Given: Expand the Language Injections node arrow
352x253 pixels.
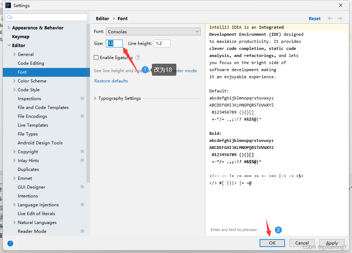Looking at the screenshot, I should pyautogui.click(x=15, y=205).
